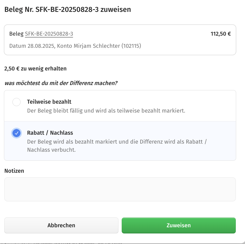The height and width of the screenshot is (244, 245).
Task: Select the checked Rabatt / Nachlass radio button
Action: coord(16,133)
